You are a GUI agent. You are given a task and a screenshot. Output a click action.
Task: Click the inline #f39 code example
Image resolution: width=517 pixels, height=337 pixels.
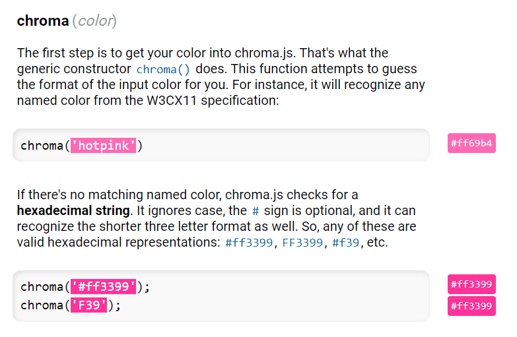click(347, 243)
